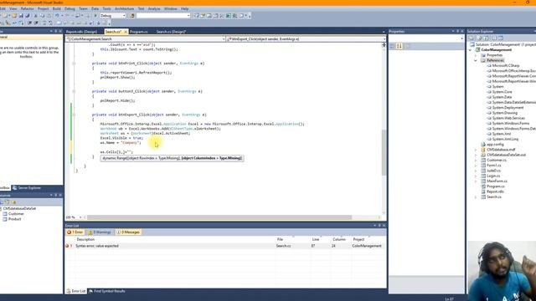Screen dimensions: 536x301
Task: Click the error icon on the syntax error row
Action: [x=67, y=246]
